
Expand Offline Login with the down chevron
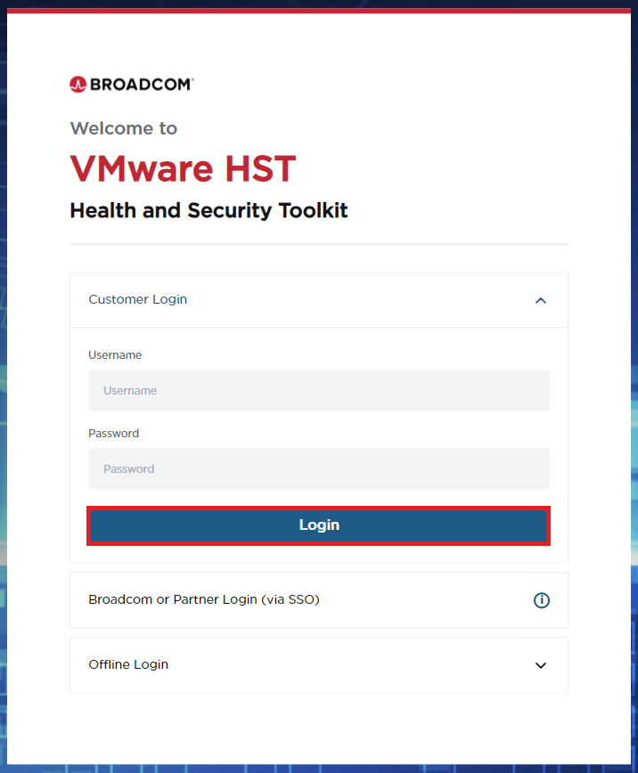[541, 665]
